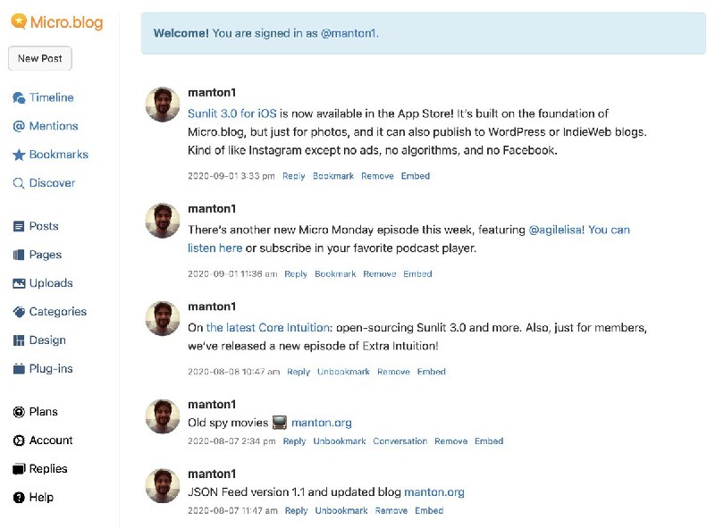The image size is (715, 529).
Task: Click the Account gear icon
Action: click(19, 441)
